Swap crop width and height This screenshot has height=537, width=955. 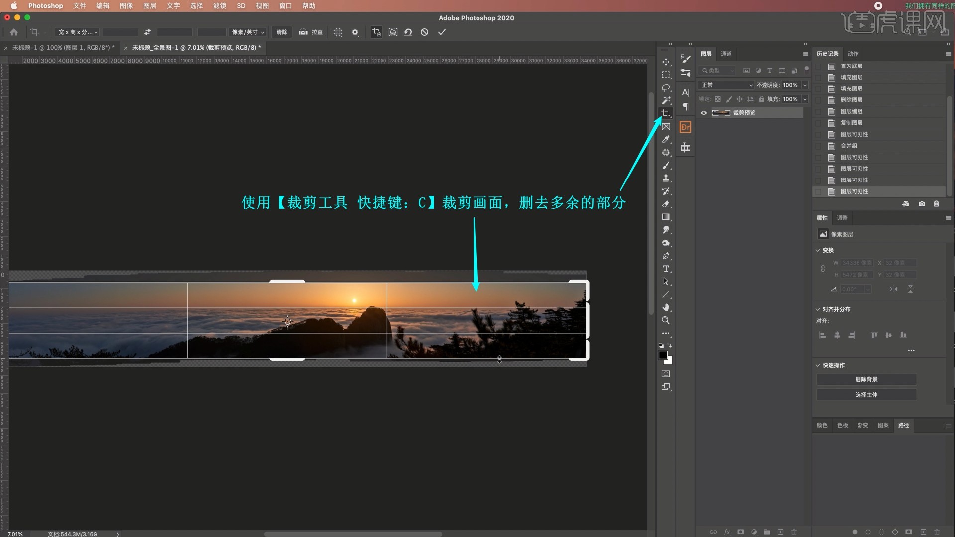pyautogui.click(x=147, y=32)
